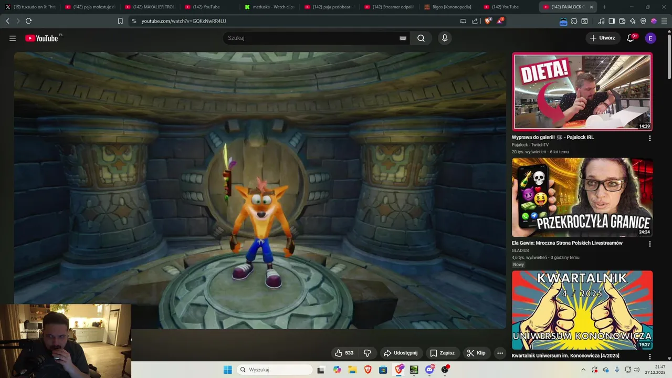Open the Windows Start menu
This screenshot has height=378, width=672.
tap(227, 370)
